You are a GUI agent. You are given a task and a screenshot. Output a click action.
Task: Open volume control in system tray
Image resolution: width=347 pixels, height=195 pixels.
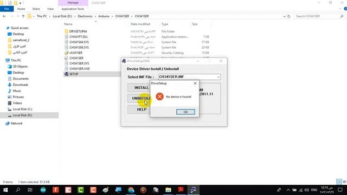(306, 190)
